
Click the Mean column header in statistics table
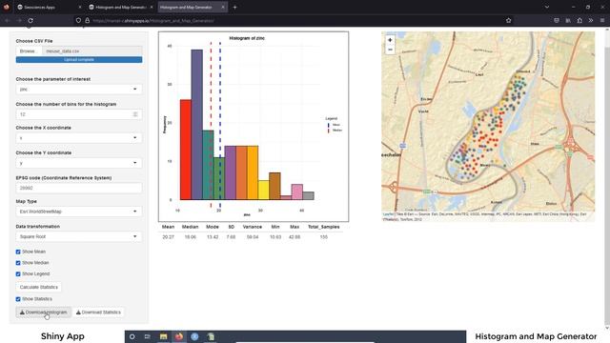point(168,227)
